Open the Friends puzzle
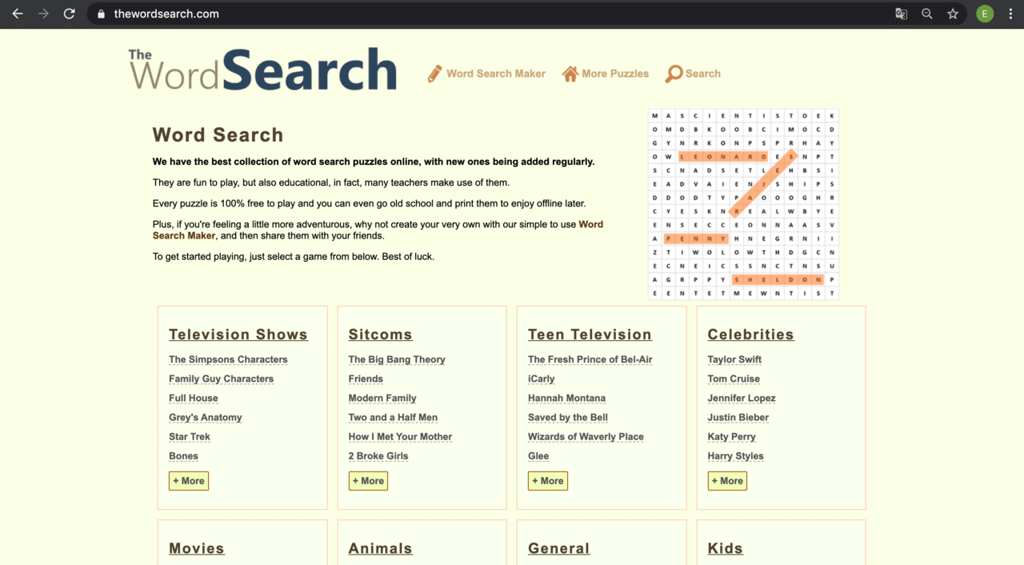1024x565 pixels. click(x=366, y=379)
